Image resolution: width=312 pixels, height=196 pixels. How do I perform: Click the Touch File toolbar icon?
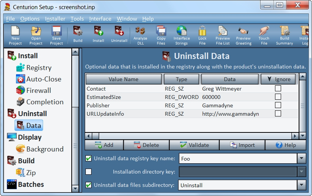(264, 35)
